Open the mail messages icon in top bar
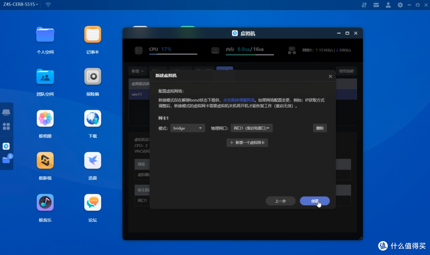Viewport: 430px width, 255px height. tap(376, 5)
